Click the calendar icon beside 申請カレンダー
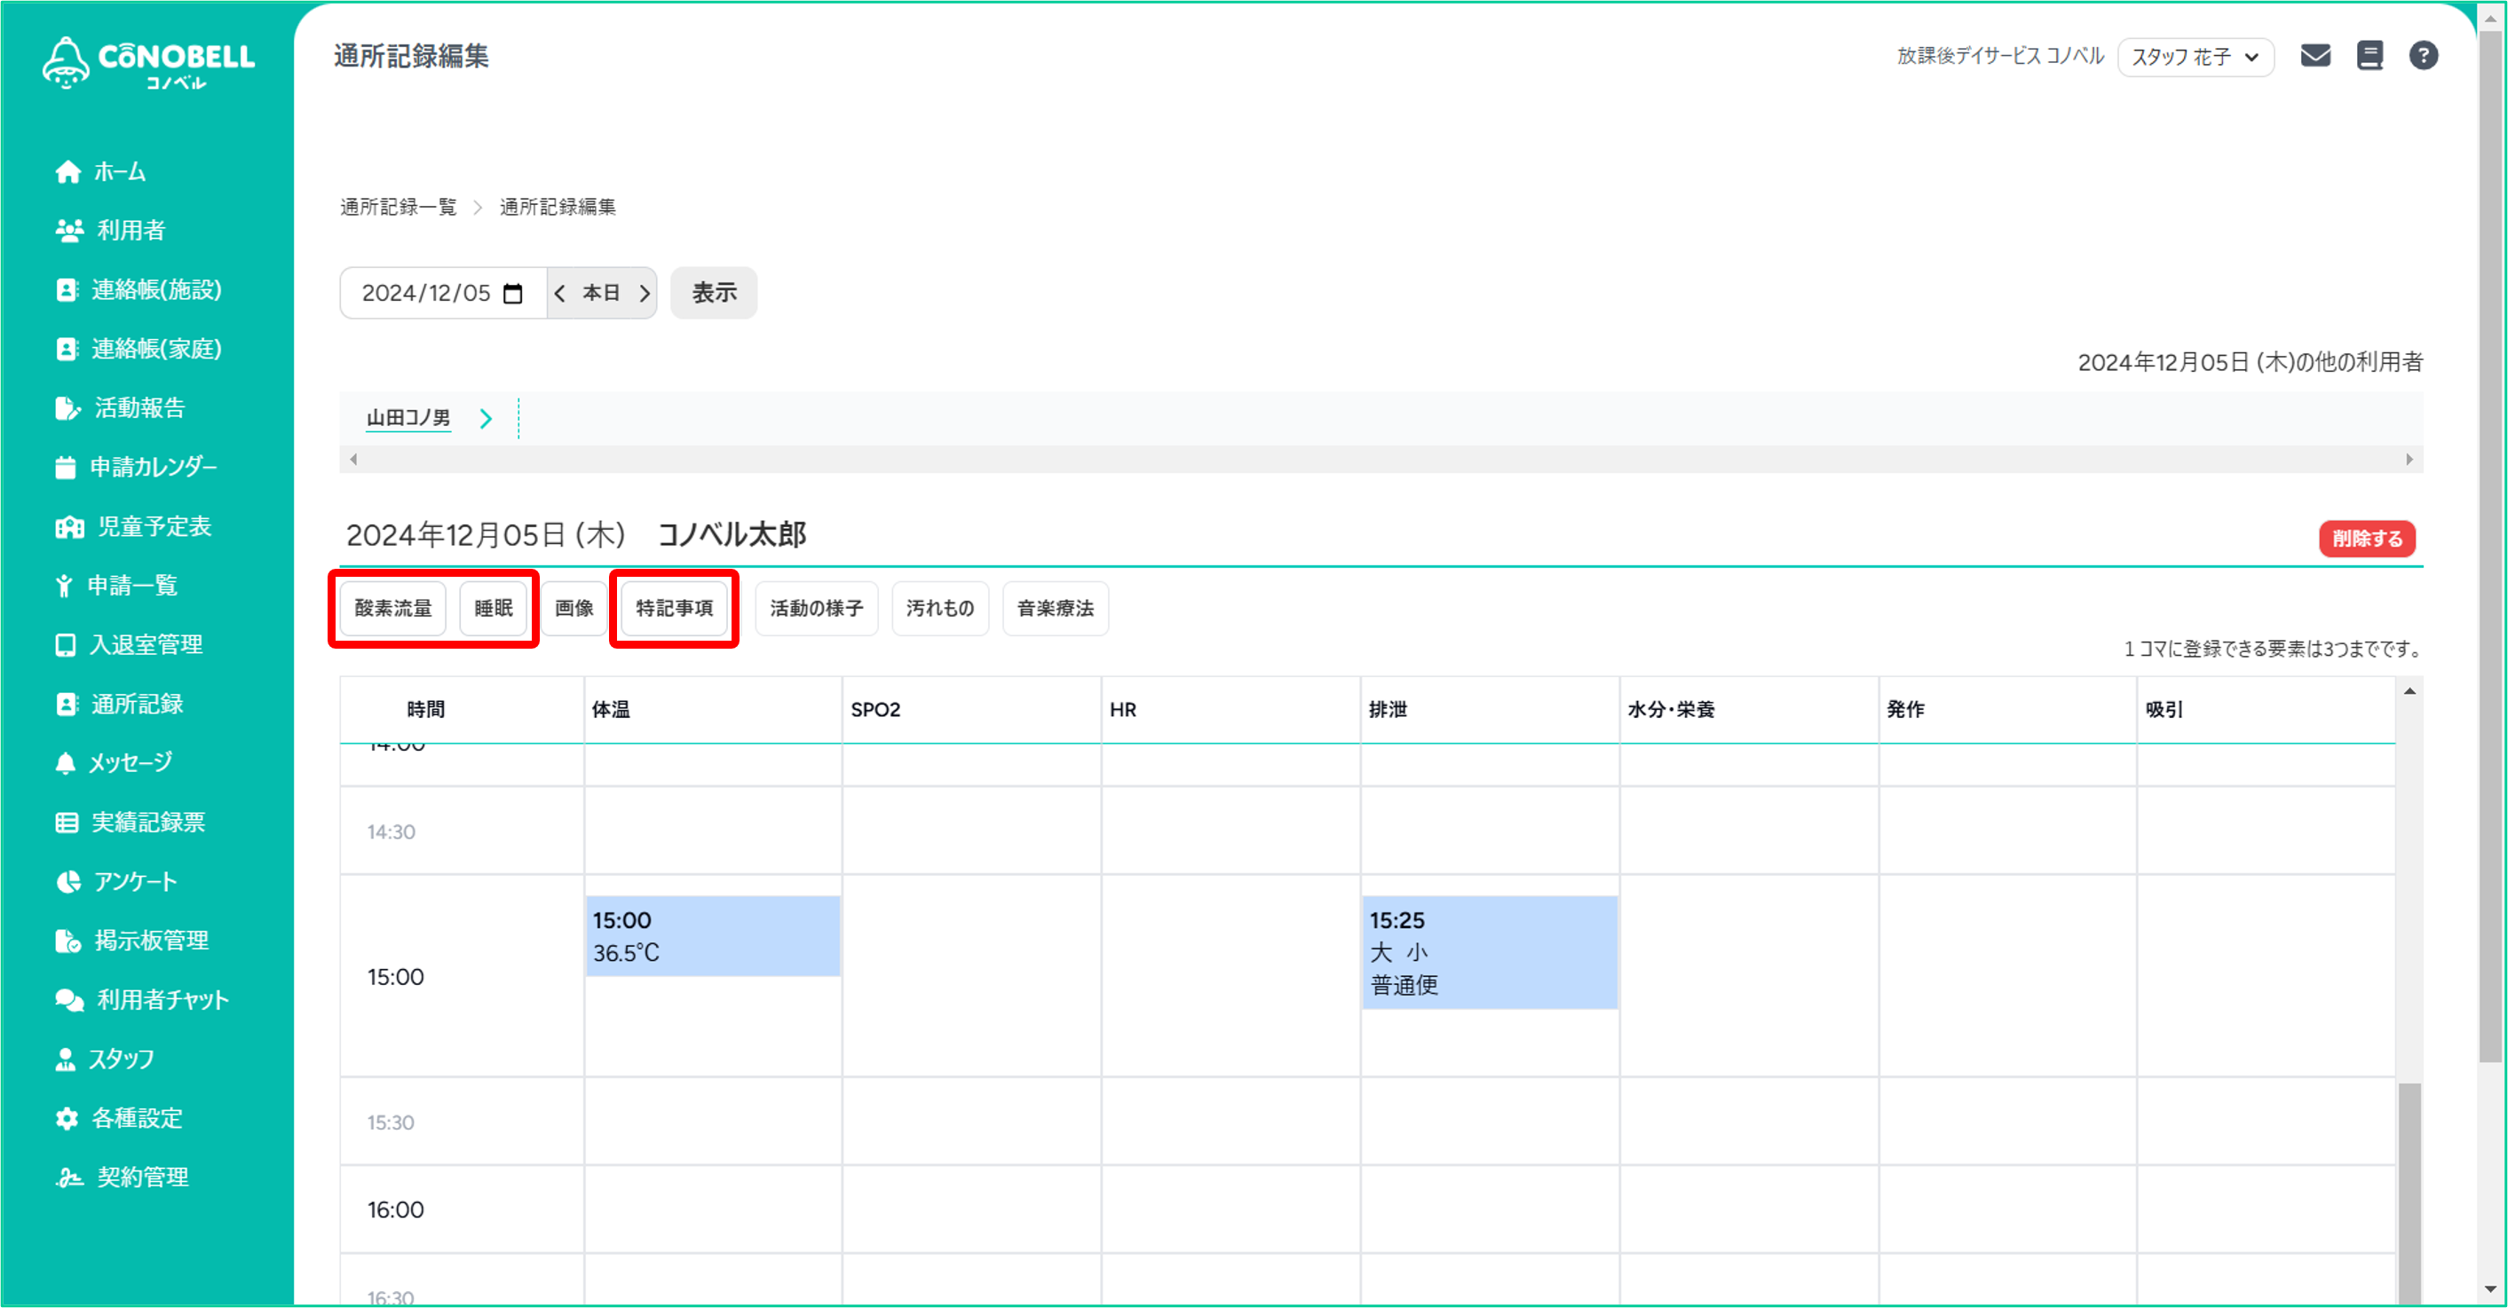This screenshot has width=2508, height=1308. coord(65,467)
